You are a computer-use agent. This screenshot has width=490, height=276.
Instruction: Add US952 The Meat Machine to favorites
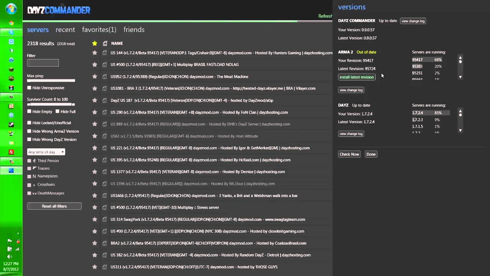[95, 76]
